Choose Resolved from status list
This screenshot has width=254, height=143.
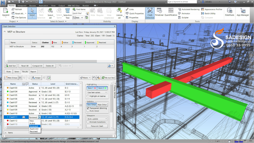click(33, 132)
